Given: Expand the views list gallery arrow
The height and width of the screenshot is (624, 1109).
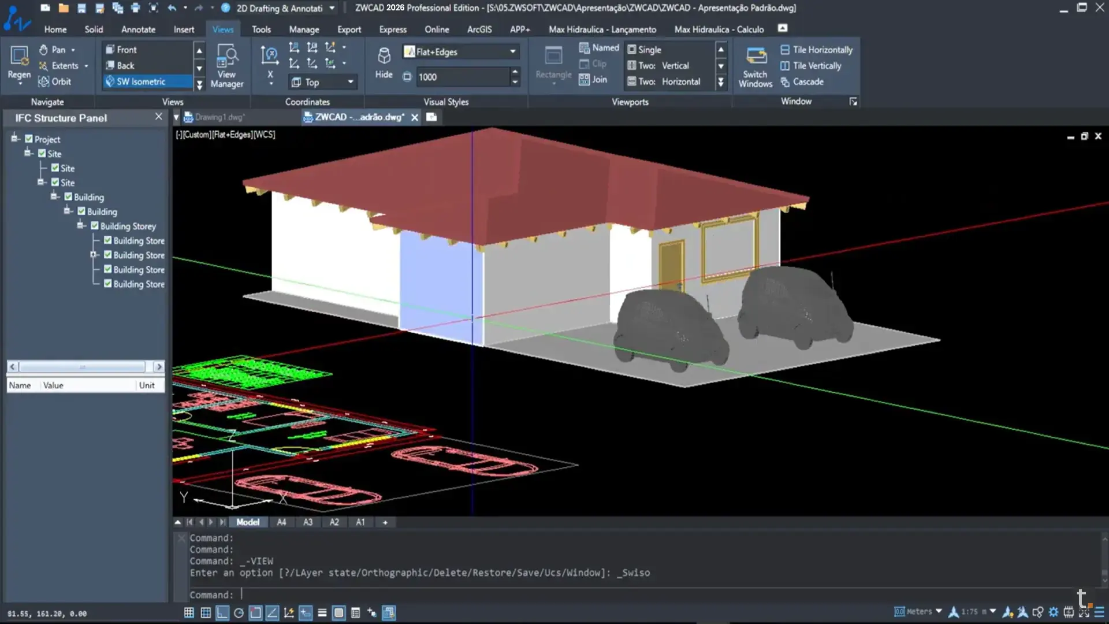Looking at the screenshot, I should pyautogui.click(x=199, y=85).
